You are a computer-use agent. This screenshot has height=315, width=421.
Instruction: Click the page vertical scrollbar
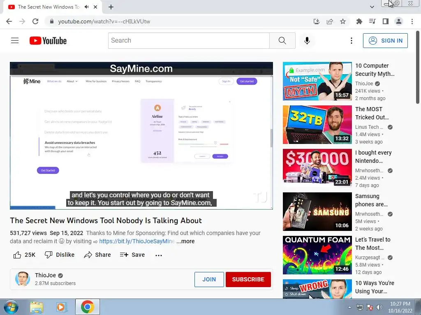(x=418, y=68)
